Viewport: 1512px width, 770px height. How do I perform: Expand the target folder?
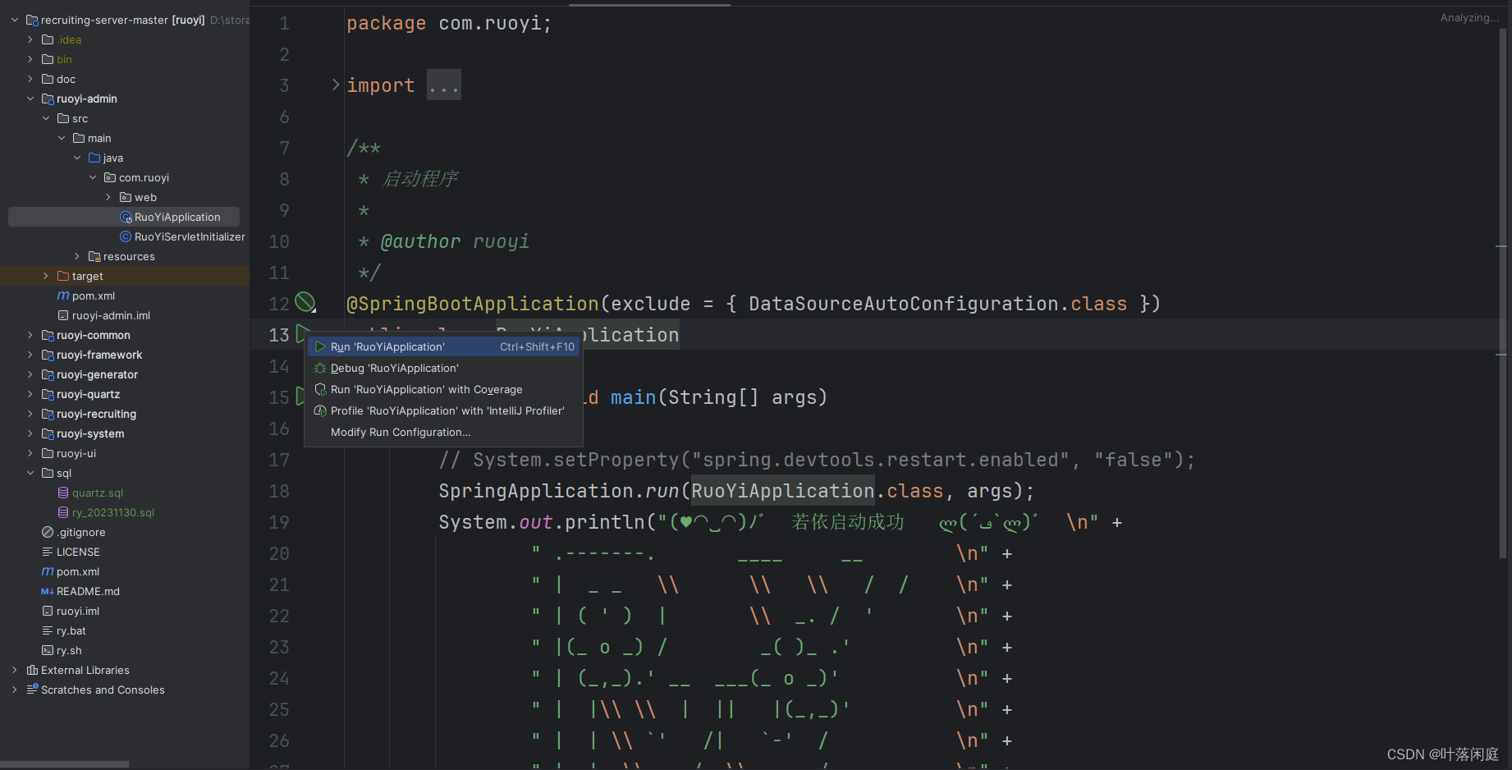tap(46, 276)
